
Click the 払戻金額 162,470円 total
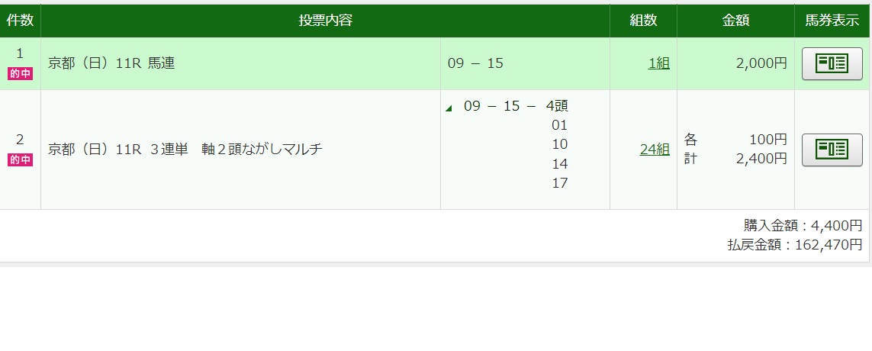point(795,245)
